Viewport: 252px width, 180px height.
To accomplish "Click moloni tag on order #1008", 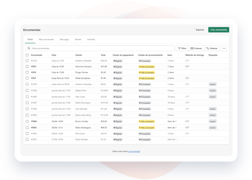I will coord(213,97).
